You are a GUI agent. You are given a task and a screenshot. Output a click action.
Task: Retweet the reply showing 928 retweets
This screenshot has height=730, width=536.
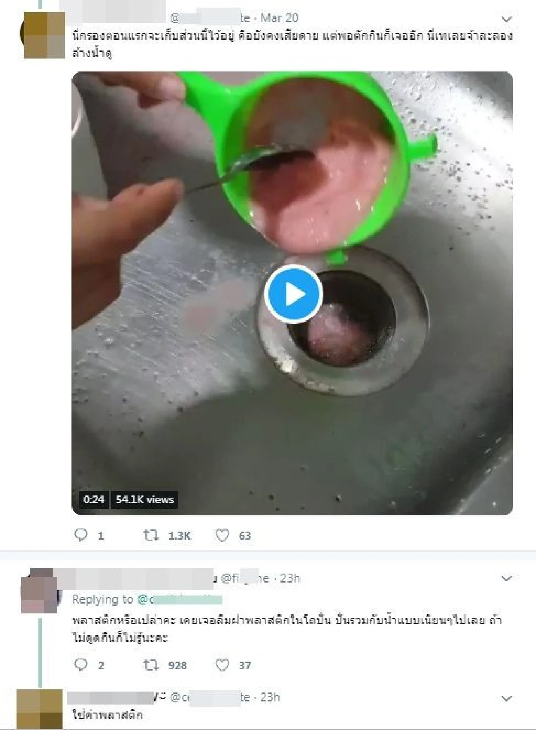click(151, 665)
